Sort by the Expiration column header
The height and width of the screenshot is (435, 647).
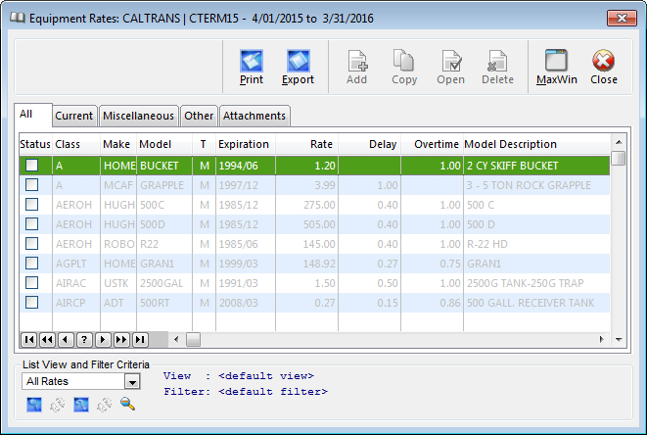pyautogui.click(x=246, y=144)
